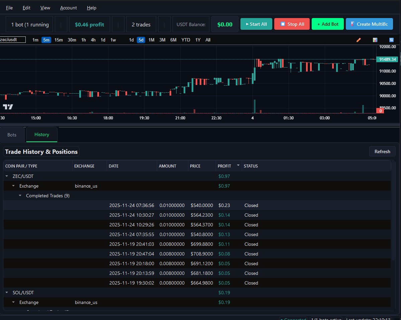The height and width of the screenshot is (320, 401).
Task: Click the Refresh button in Trade History
Action: [382, 151]
